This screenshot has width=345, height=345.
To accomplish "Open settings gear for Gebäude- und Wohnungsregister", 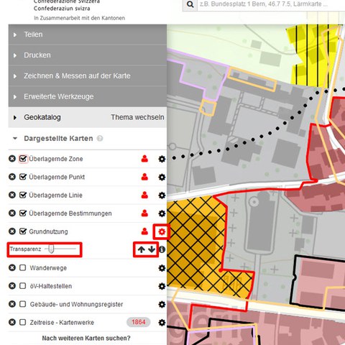I will 162,305.
